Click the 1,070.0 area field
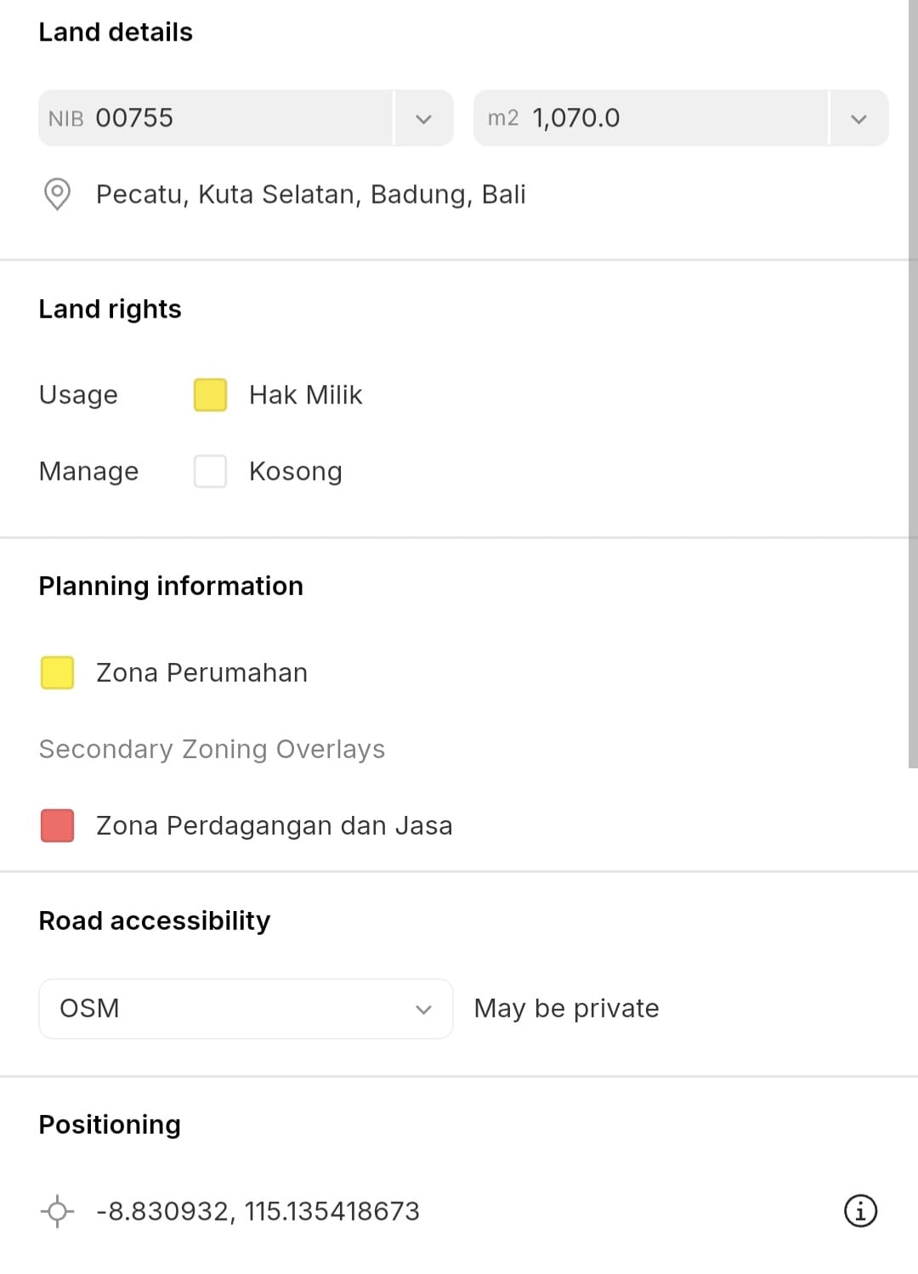The image size is (918, 1274). coord(651,118)
